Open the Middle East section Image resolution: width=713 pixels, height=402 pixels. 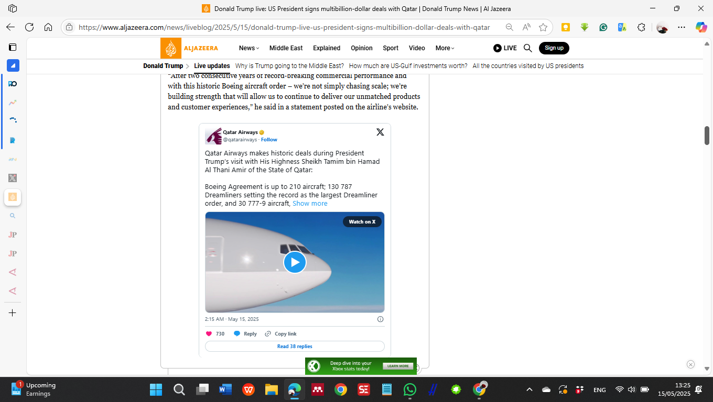286,48
